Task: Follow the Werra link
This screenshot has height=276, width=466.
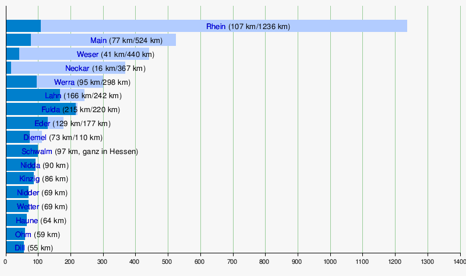Action: point(64,83)
